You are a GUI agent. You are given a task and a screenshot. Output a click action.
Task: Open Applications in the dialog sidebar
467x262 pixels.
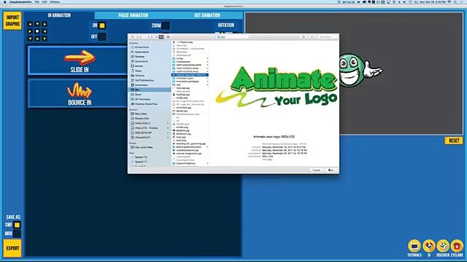(142, 52)
